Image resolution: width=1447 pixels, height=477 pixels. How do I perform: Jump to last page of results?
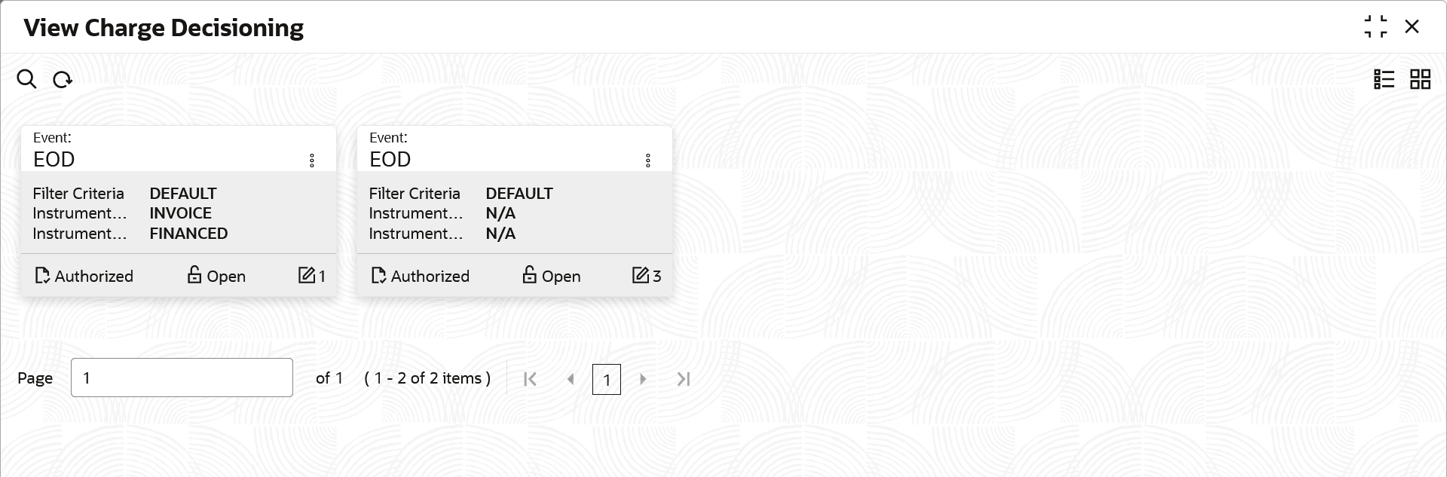pyautogui.click(x=684, y=379)
